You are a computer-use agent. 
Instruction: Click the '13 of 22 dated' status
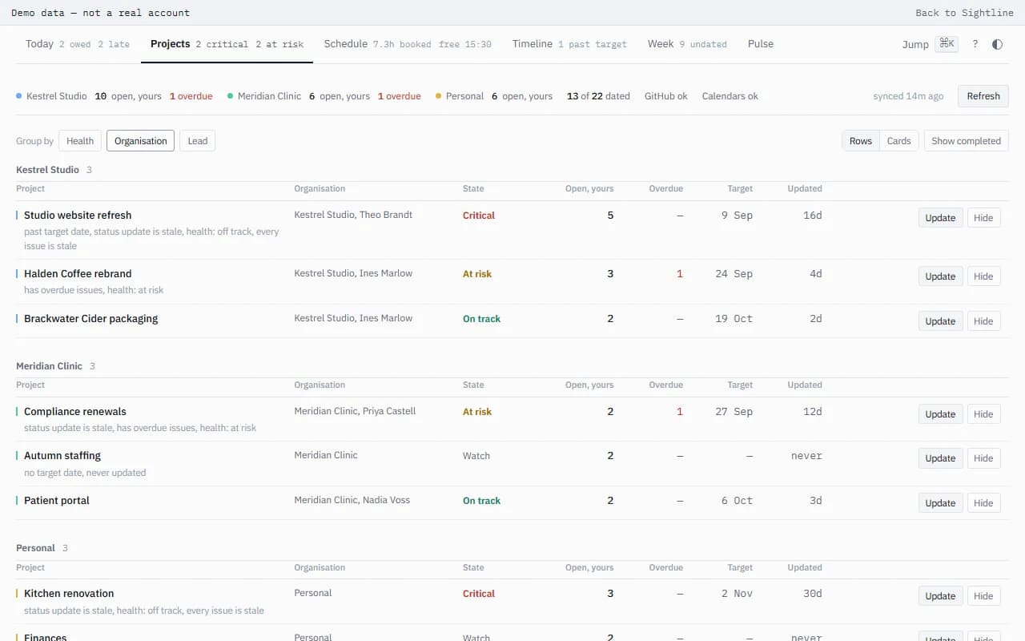tap(598, 96)
